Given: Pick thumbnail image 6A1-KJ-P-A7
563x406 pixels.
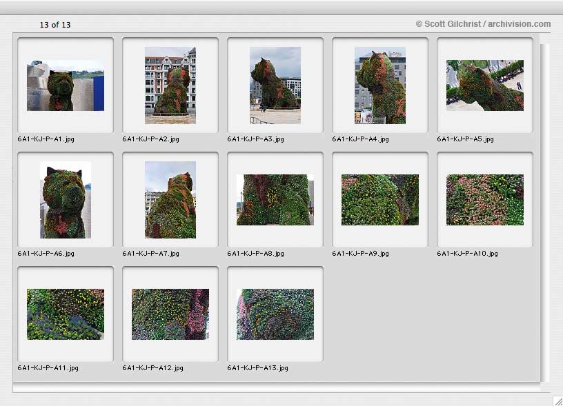Looking at the screenshot, I should 170,200.
